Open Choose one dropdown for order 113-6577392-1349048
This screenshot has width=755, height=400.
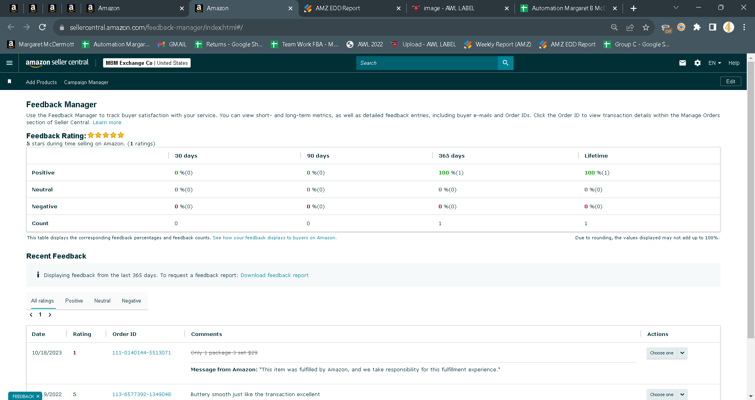(667, 394)
